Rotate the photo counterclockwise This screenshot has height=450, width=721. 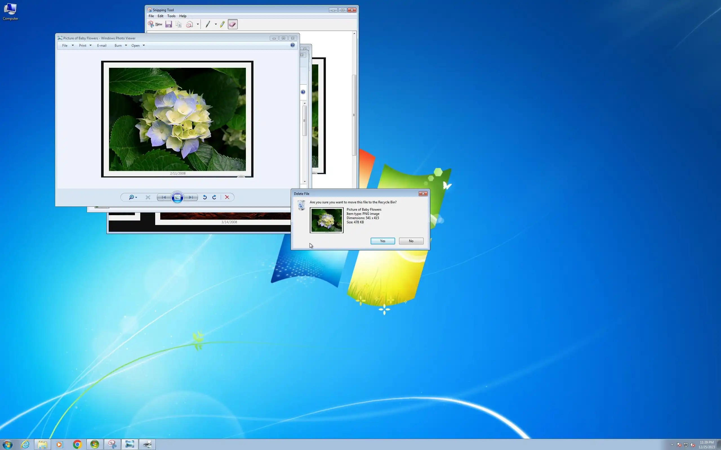point(205,197)
